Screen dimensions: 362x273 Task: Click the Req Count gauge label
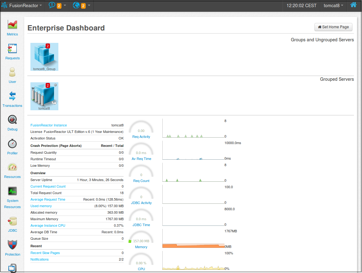click(x=141, y=181)
